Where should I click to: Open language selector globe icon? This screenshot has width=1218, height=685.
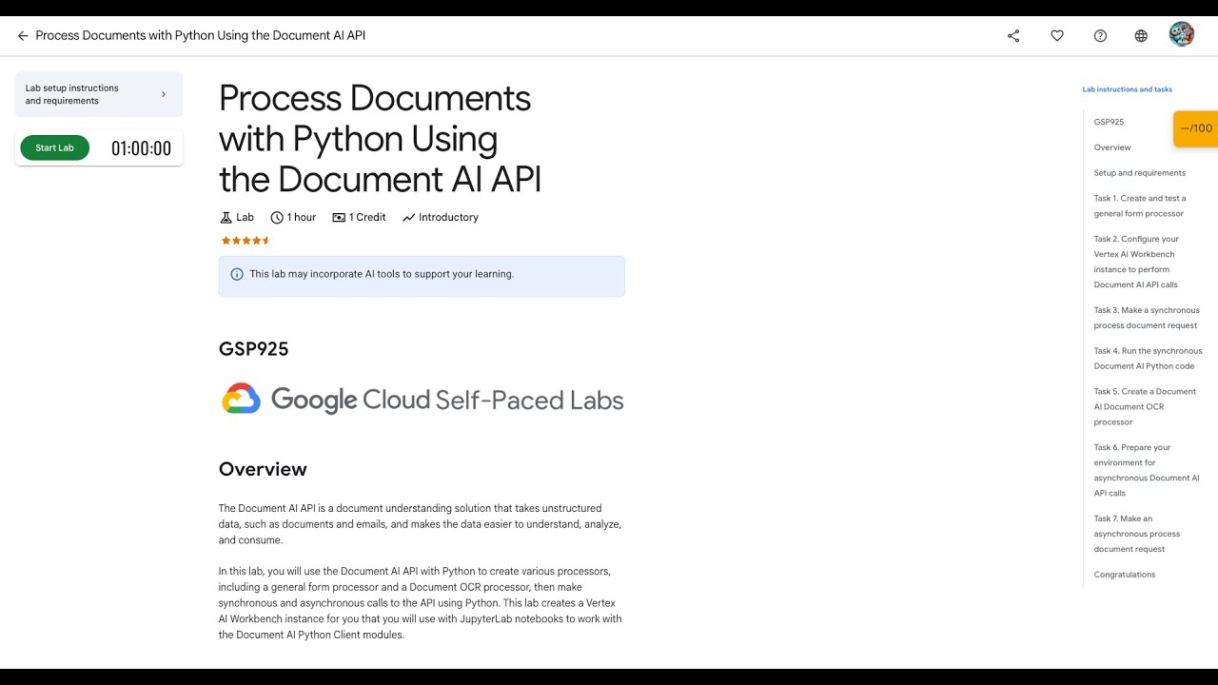tap(1141, 36)
